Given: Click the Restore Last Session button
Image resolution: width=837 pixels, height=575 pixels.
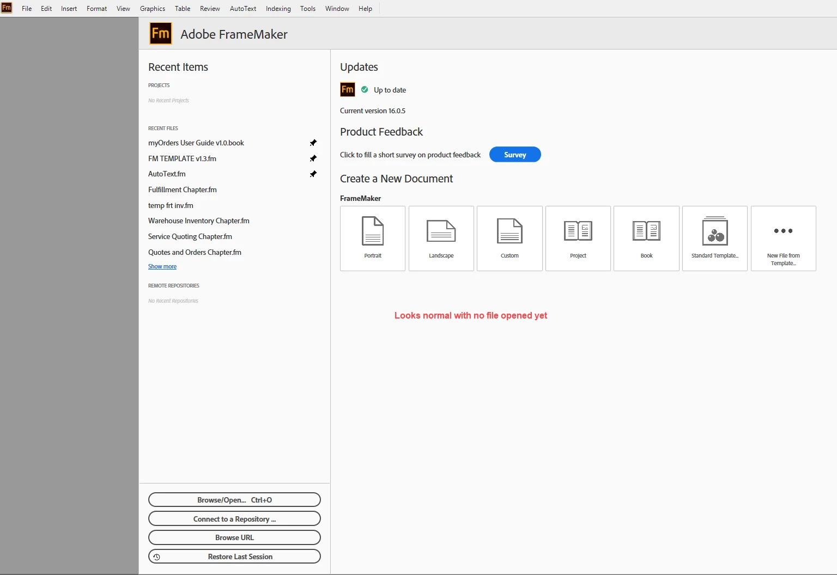Looking at the screenshot, I should (x=234, y=556).
